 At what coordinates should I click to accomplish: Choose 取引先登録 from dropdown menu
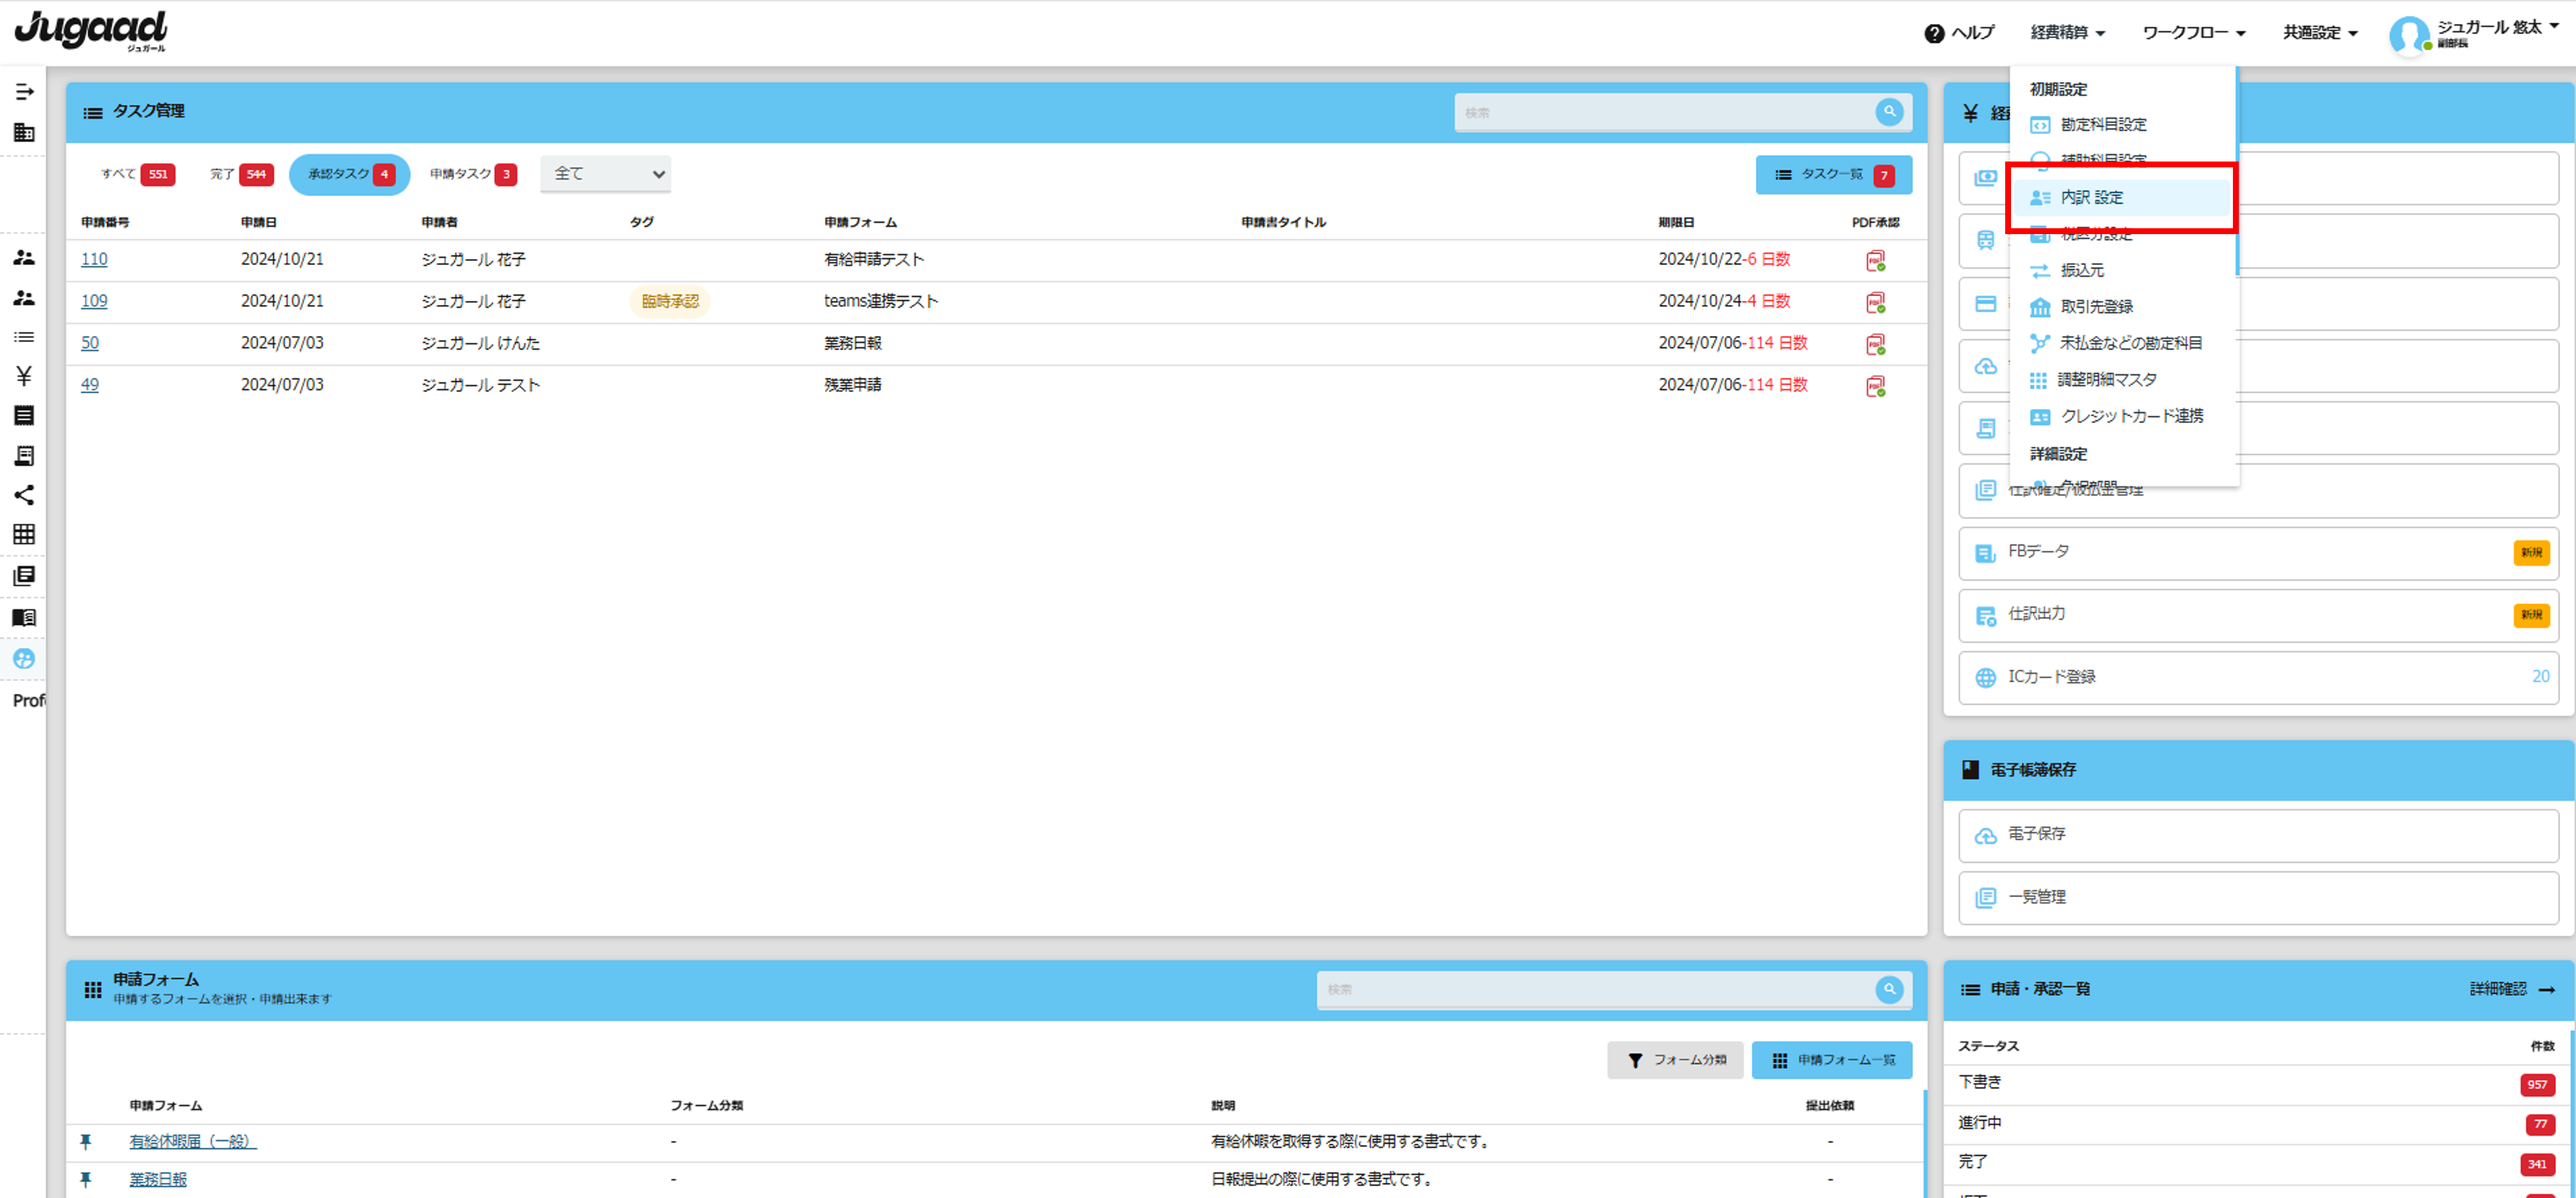2096,307
